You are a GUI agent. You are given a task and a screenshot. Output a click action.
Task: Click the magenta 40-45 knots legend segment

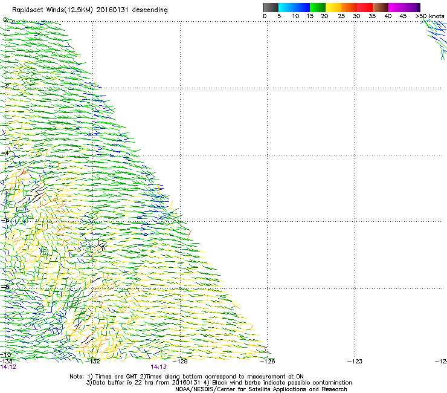[x=396, y=7]
